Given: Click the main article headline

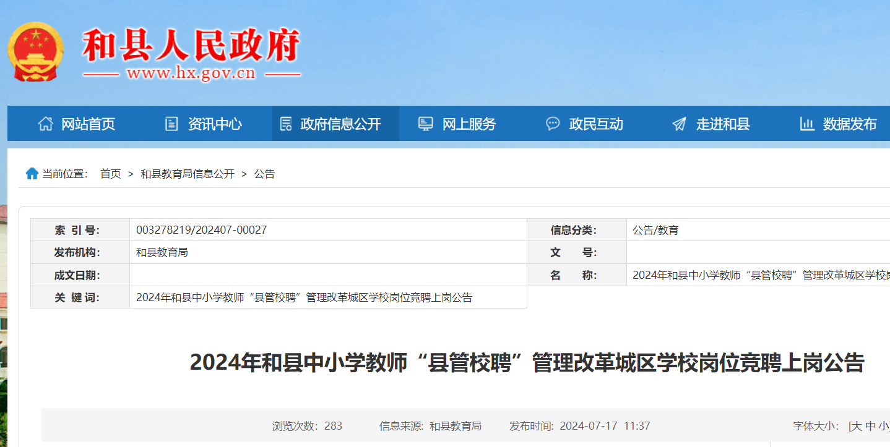Looking at the screenshot, I should pos(527,363).
